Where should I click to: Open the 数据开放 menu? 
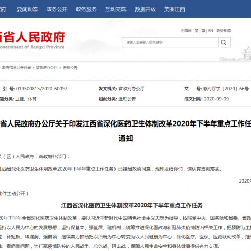(145, 9)
